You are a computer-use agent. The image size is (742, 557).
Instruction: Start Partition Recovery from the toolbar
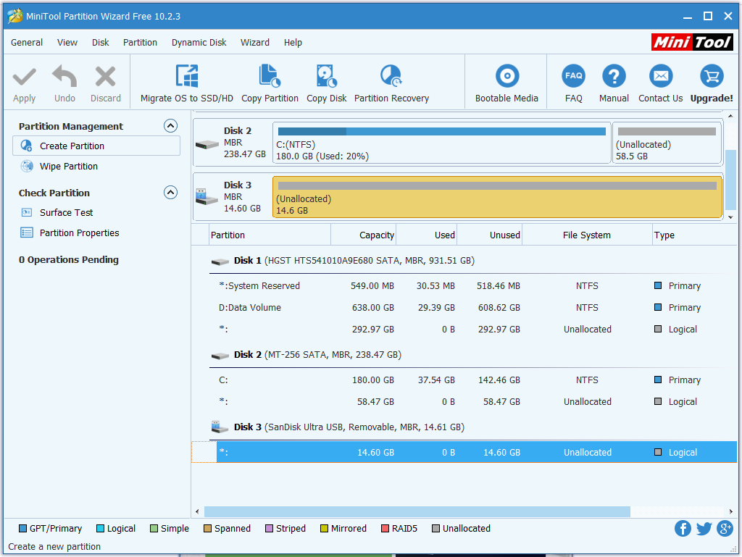[x=391, y=77]
